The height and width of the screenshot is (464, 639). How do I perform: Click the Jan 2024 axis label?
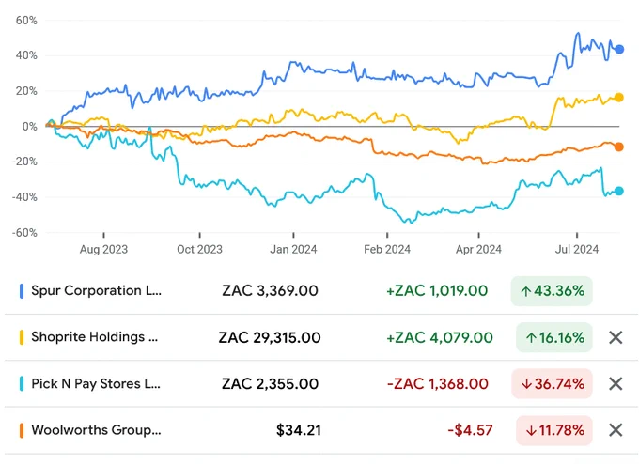click(x=293, y=249)
